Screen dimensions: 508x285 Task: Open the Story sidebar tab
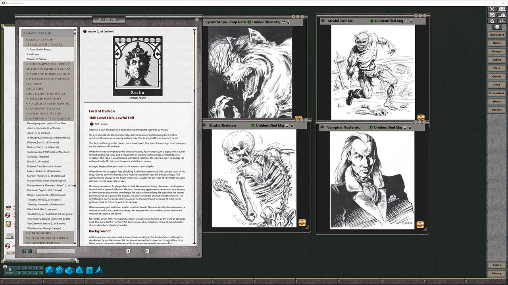click(496, 68)
